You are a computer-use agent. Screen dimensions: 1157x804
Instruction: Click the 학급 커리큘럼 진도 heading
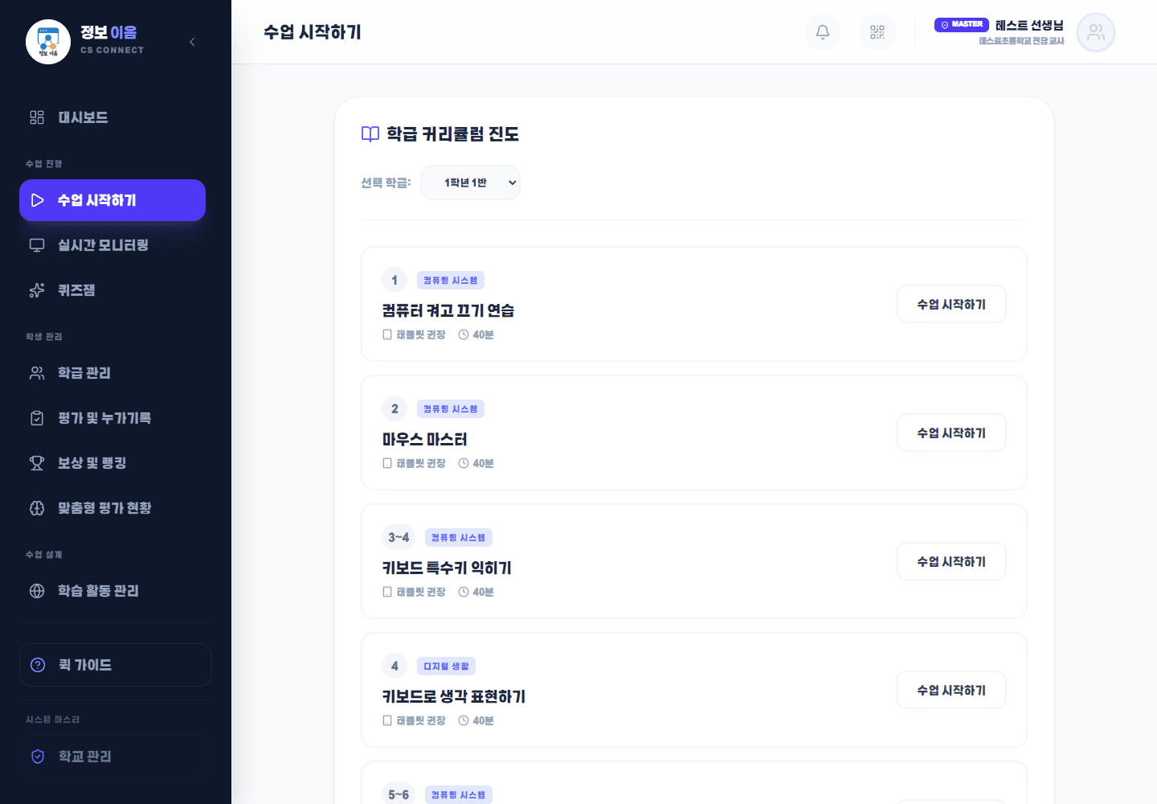pyautogui.click(x=453, y=134)
